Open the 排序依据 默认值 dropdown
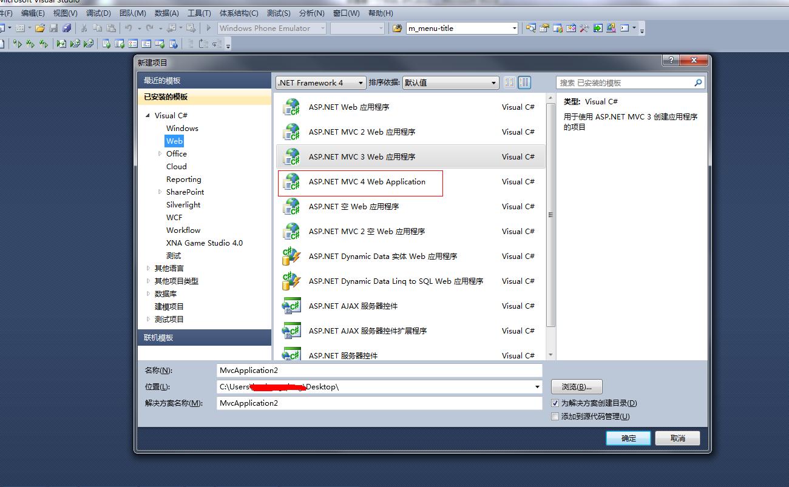The width and height of the screenshot is (789, 487). (x=450, y=82)
